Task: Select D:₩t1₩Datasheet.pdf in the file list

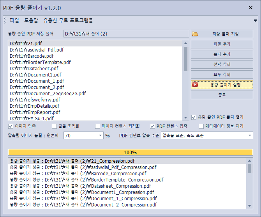Action: [95, 69]
